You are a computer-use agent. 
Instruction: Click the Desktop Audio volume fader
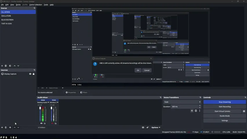(x=40, y=108)
